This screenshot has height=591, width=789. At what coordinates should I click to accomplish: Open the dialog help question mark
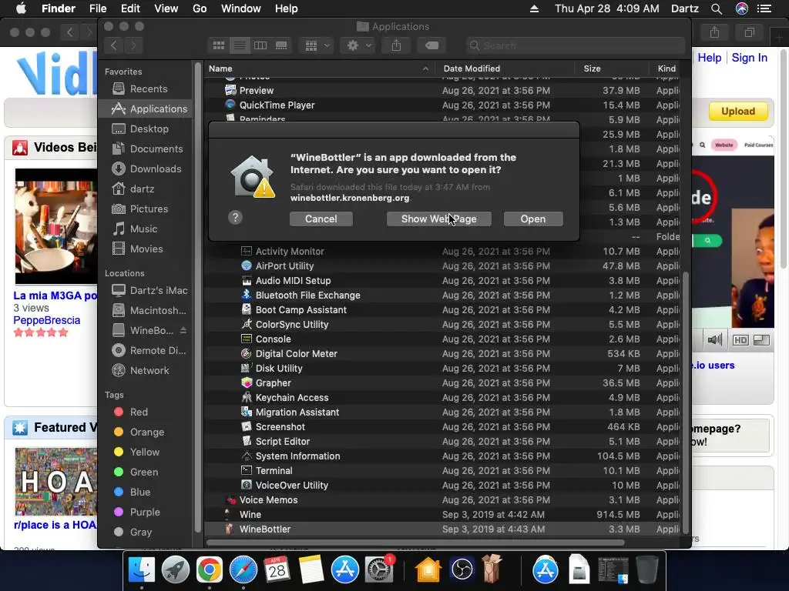[235, 217]
